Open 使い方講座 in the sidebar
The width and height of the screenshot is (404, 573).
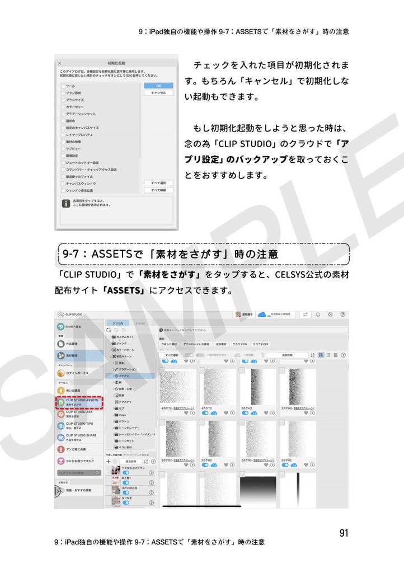coord(79,391)
